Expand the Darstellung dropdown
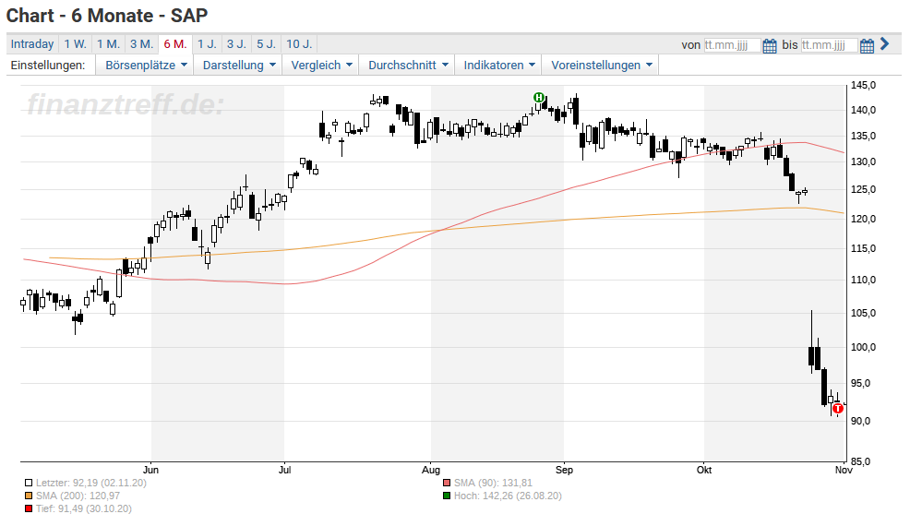 click(x=238, y=65)
